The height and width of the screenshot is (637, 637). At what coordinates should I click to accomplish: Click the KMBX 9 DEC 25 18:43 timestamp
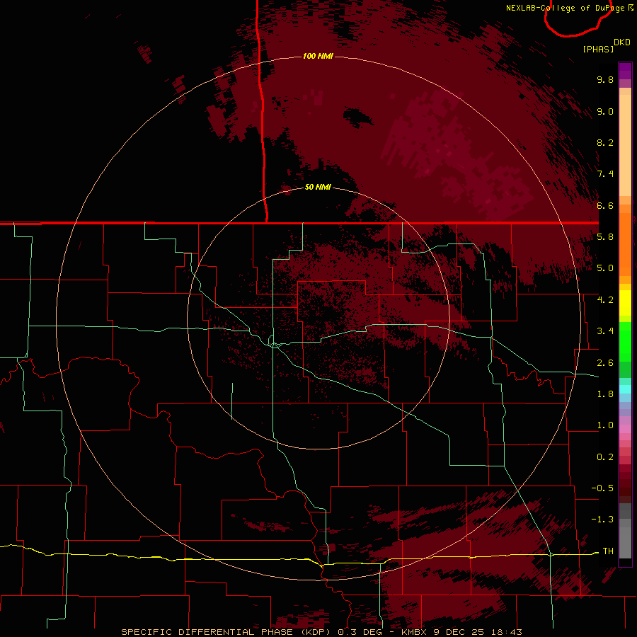tap(461, 632)
